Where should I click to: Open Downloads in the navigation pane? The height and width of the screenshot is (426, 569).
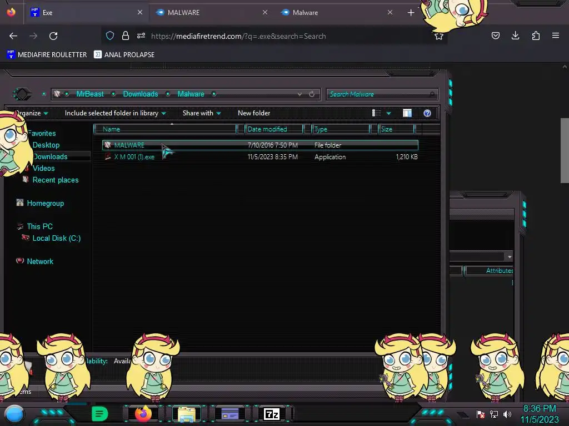[50, 156]
